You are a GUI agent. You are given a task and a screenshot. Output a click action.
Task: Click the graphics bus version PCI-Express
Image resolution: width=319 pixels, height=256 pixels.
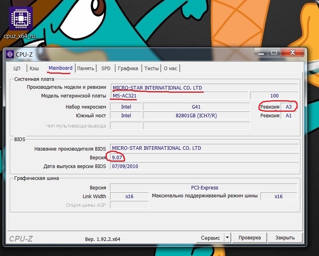pos(204,187)
